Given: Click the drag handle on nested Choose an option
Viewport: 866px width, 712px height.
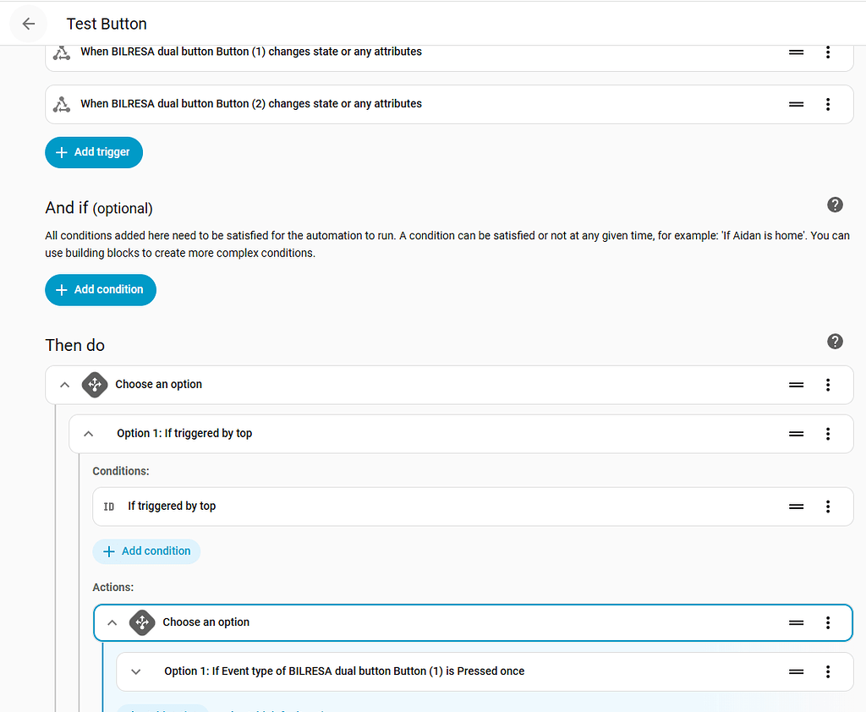Looking at the screenshot, I should click(x=796, y=622).
